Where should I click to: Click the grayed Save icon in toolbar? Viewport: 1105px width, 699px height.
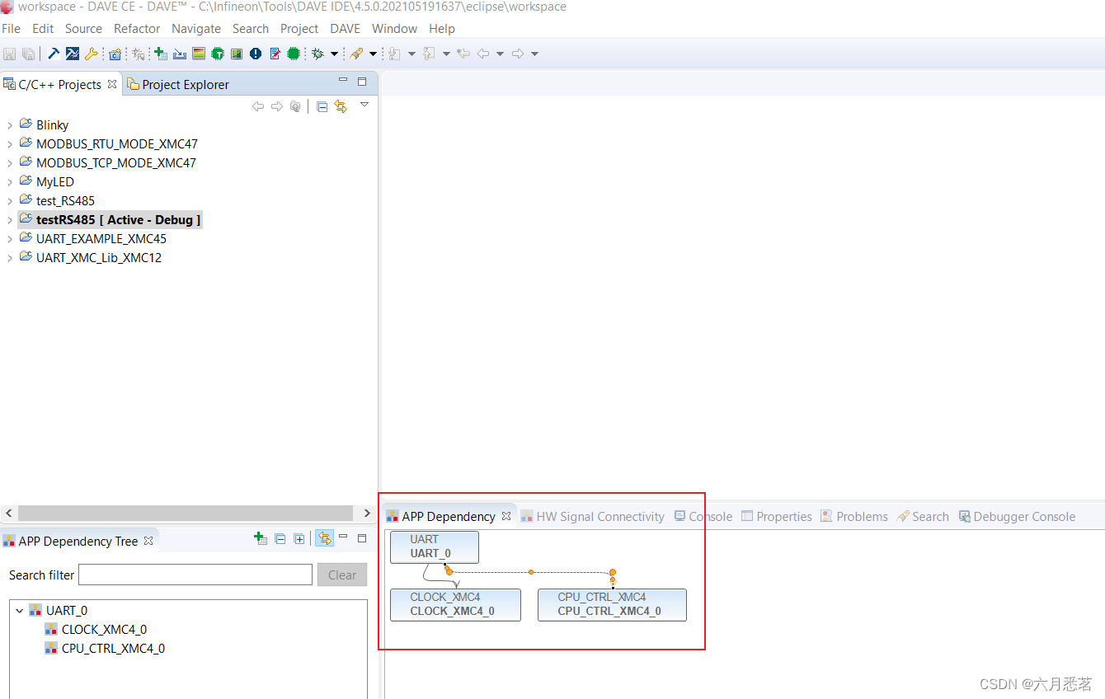click(x=10, y=54)
